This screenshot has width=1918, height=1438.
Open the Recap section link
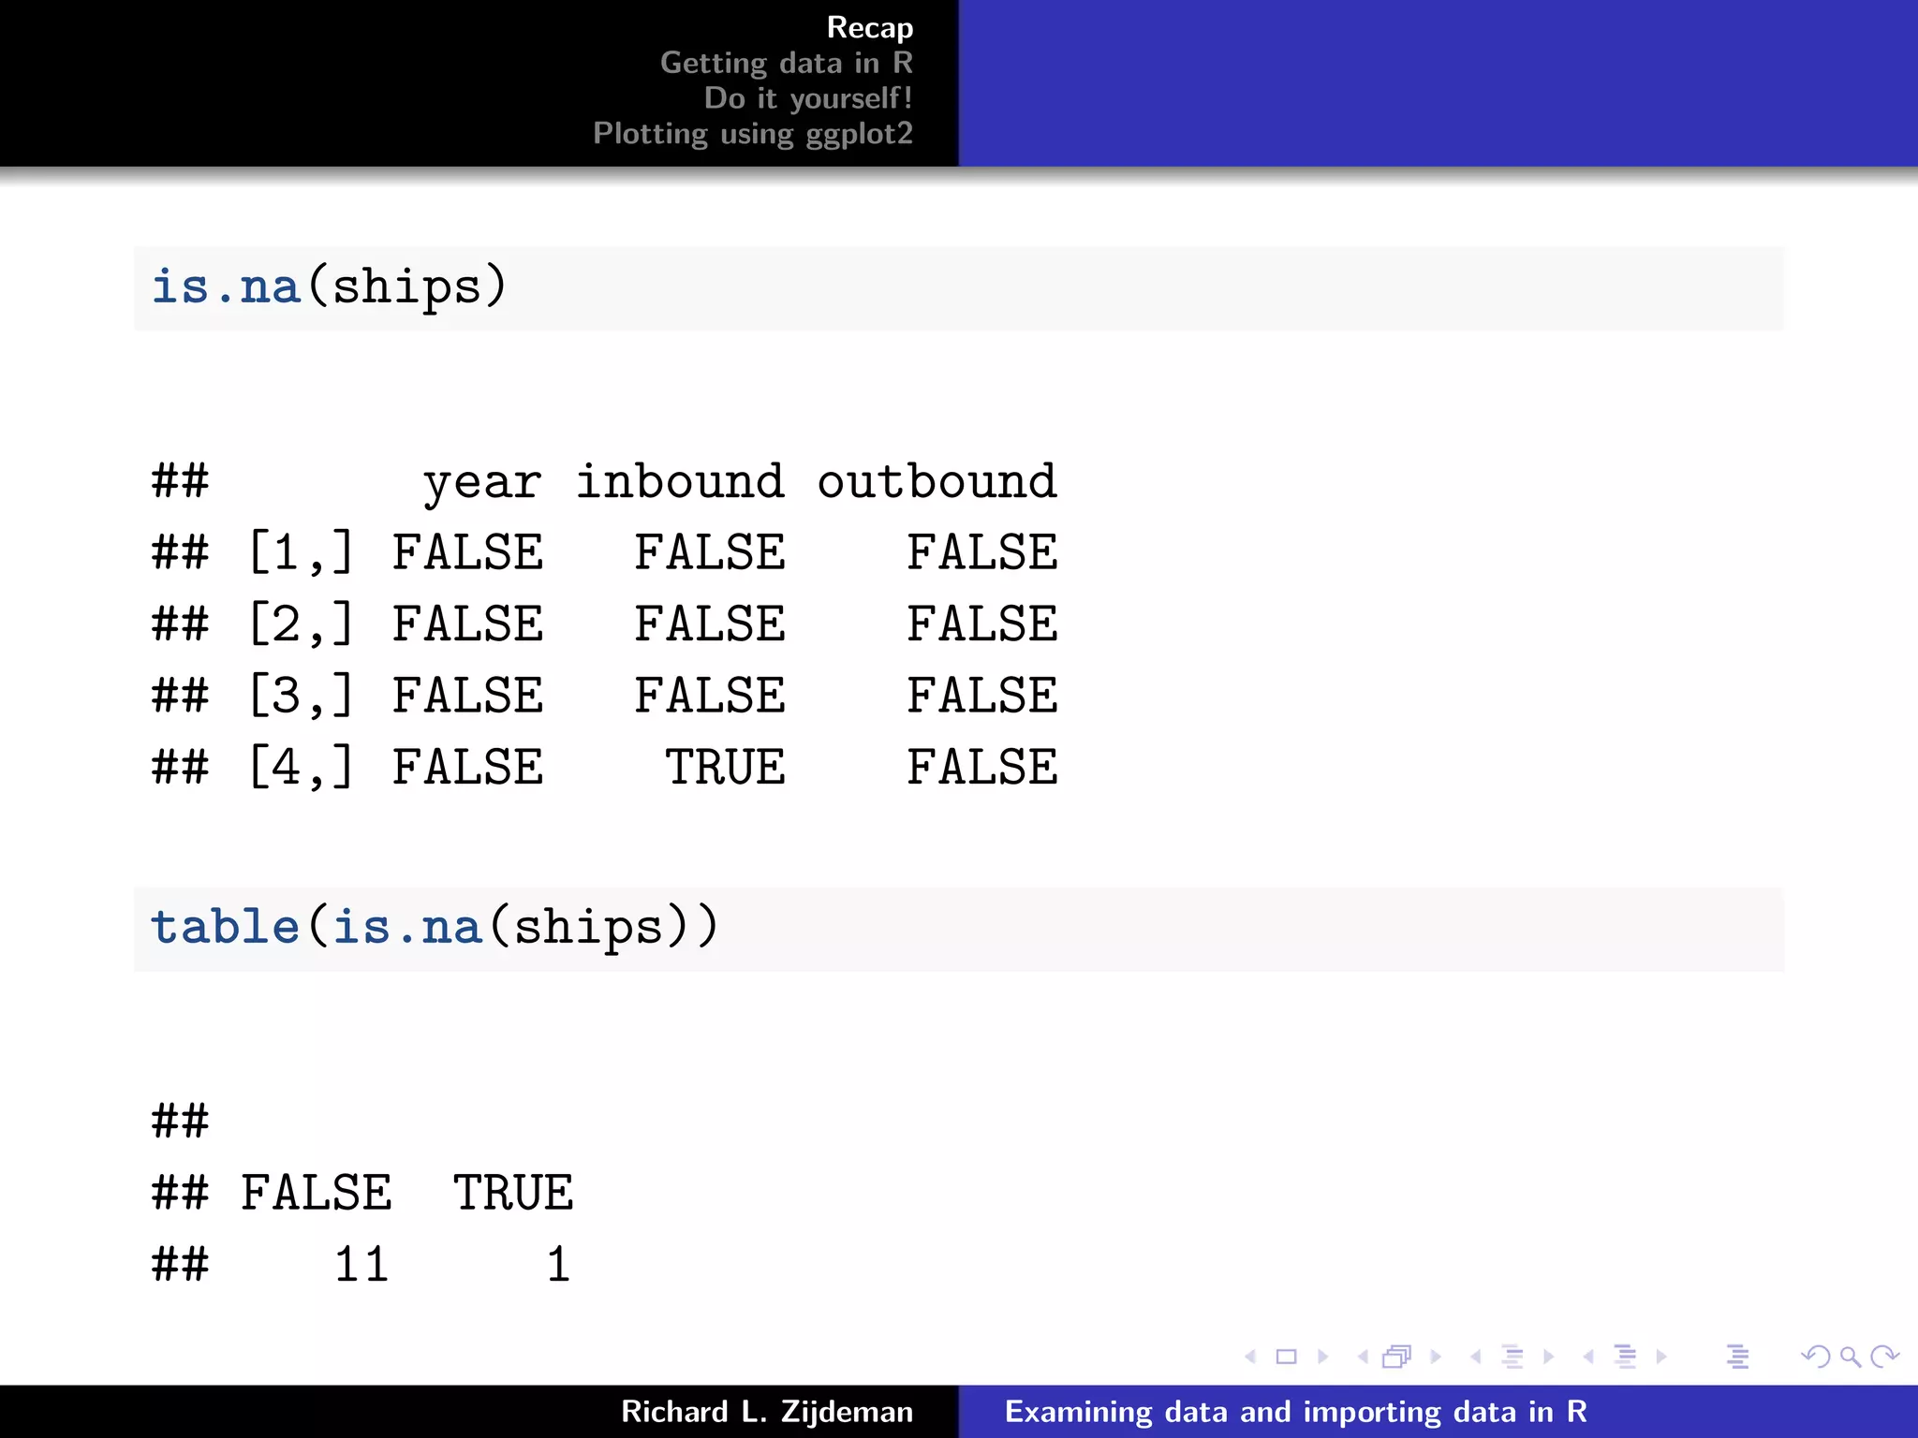[x=870, y=27]
